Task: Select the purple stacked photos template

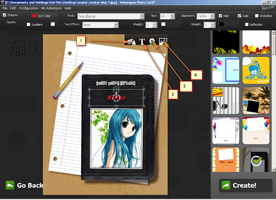Action: pos(226,131)
